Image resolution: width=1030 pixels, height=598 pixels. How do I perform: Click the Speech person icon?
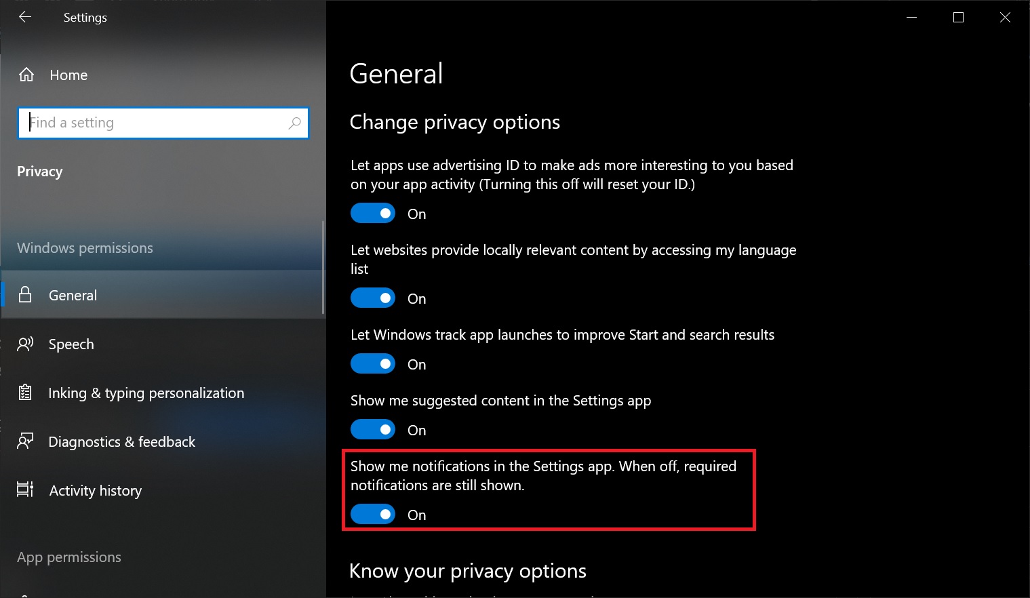coord(25,344)
